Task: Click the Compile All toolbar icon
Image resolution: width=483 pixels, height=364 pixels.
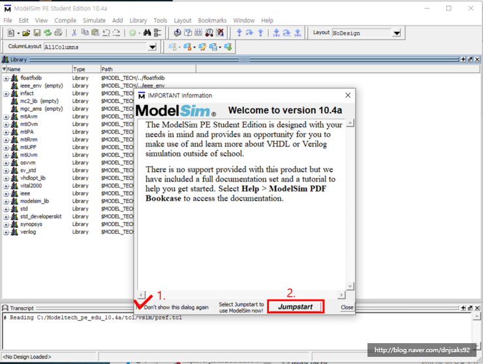Action: click(188, 33)
